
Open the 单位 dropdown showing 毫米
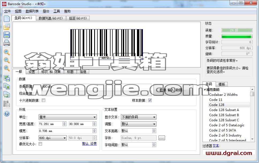tap(67, 117)
